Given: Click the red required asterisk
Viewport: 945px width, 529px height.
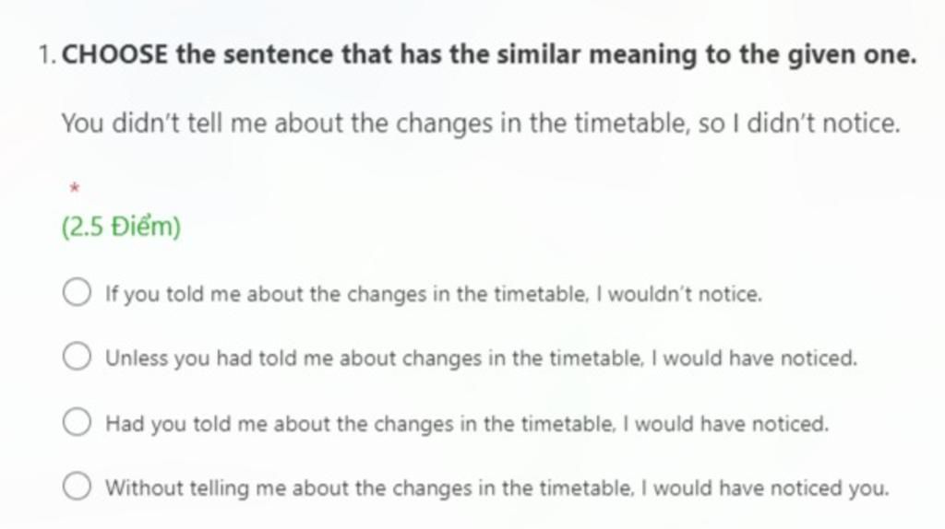Looking at the screenshot, I should 74,188.
